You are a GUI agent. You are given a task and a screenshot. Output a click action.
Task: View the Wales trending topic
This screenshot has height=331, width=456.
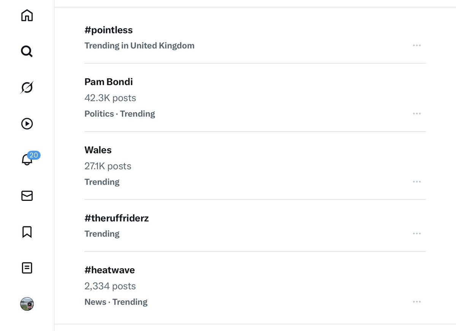(x=255, y=165)
